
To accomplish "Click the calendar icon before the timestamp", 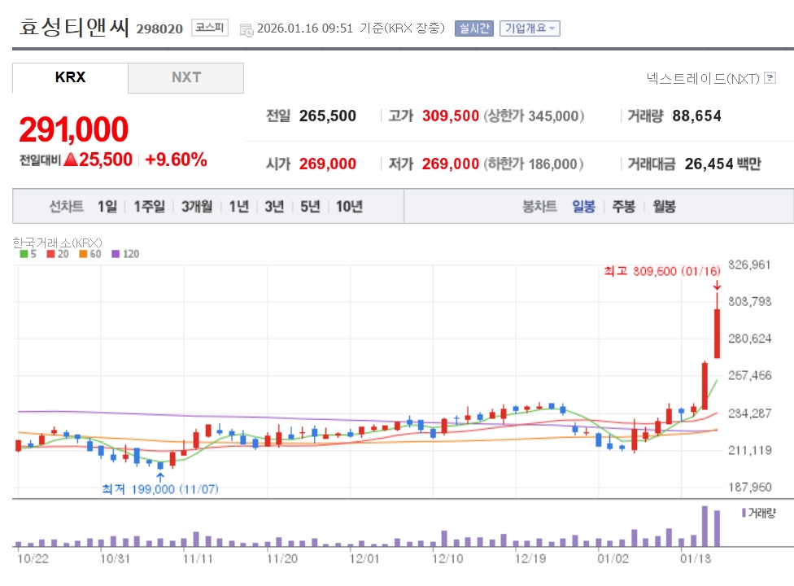I will pos(246,29).
